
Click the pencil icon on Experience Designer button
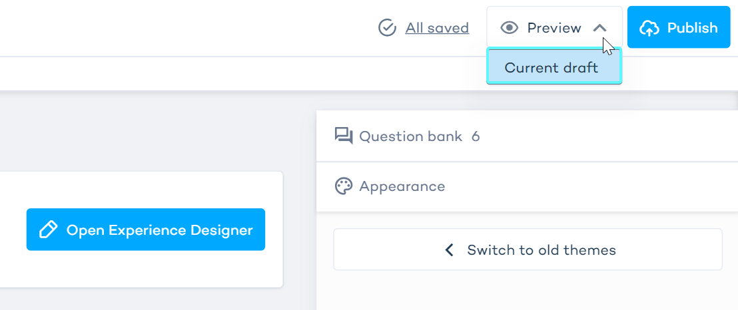tap(49, 230)
